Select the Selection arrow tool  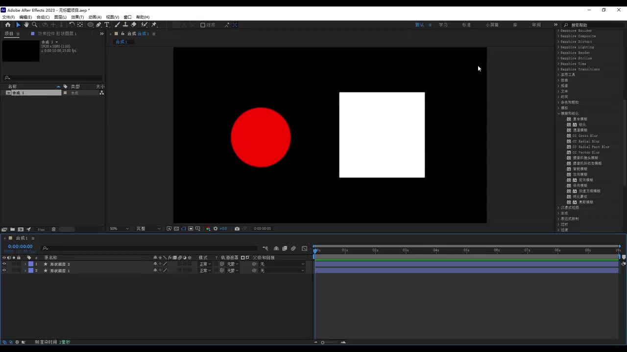[x=18, y=24]
